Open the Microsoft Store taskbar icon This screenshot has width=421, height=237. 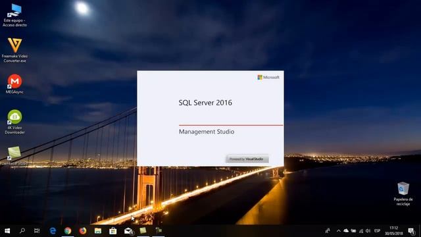[112, 231]
